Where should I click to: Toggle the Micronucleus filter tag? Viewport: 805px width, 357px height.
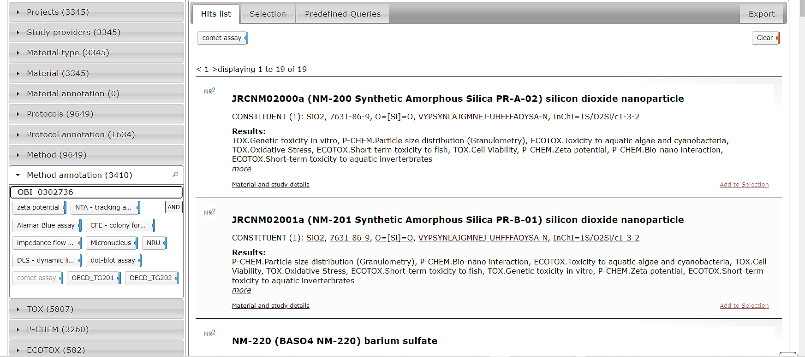click(x=111, y=243)
